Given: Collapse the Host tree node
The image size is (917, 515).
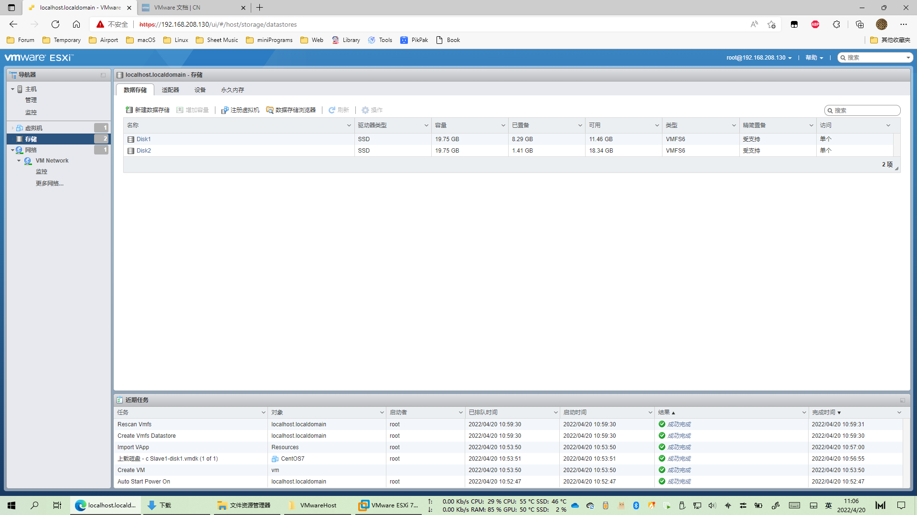Looking at the screenshot, I should (x=13, y=89).
